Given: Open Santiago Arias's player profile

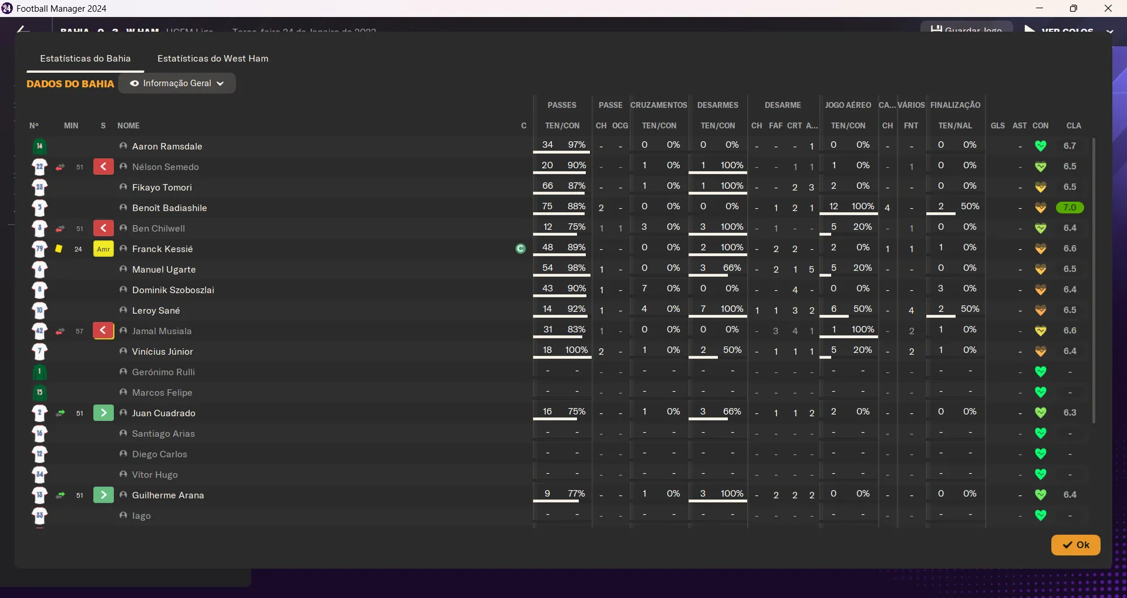Looking at the screenshot, I should [x=163, y=433].
